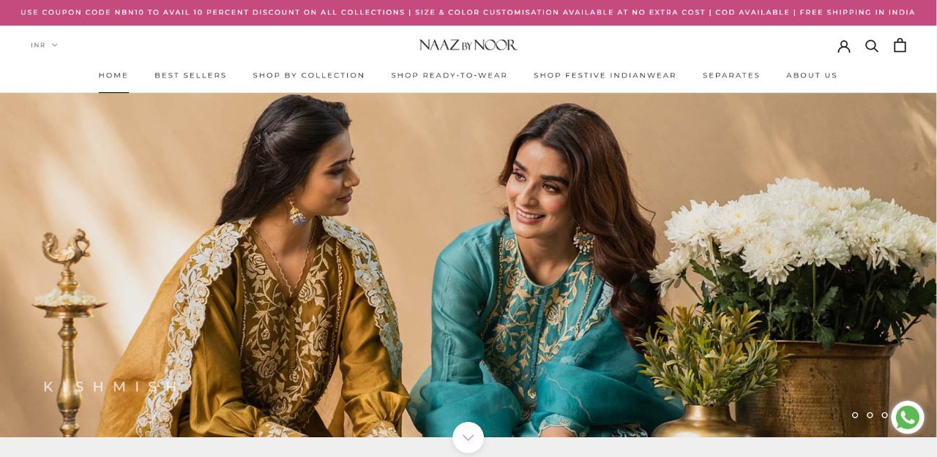The width and height of the screenshot is (937, 457).
Task: Expand the INR currency selector
Action: point(44,45)
